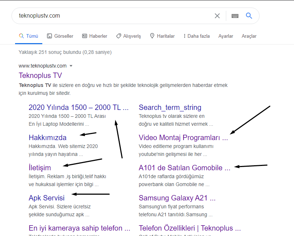This screenshot has width=294, height=236.
Task: Click the Yaklaşık 251 sonuç bulundu text
Action: 65,52
